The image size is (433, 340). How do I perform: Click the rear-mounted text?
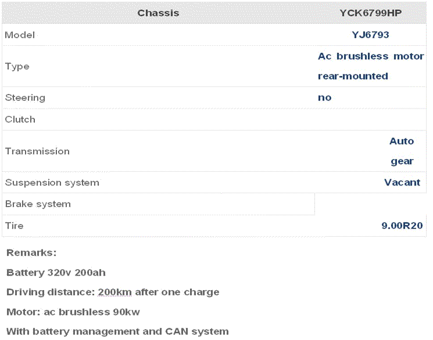click(353, 76)
